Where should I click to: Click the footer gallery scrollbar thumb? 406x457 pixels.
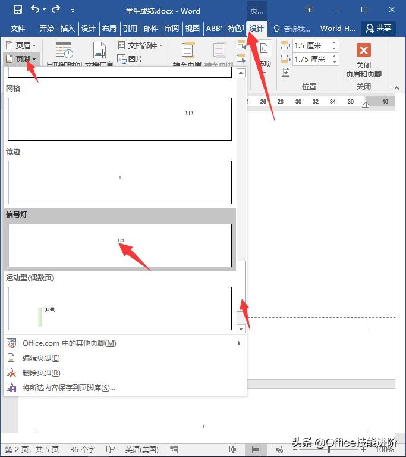(241, 286)
